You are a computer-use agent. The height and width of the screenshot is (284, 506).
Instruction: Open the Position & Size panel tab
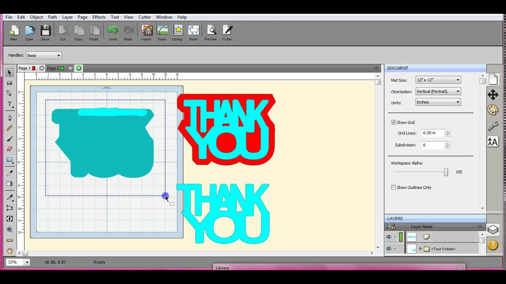tap(493, 95)
